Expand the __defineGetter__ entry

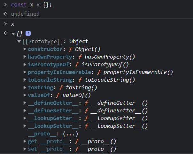[x=25, y=103]
